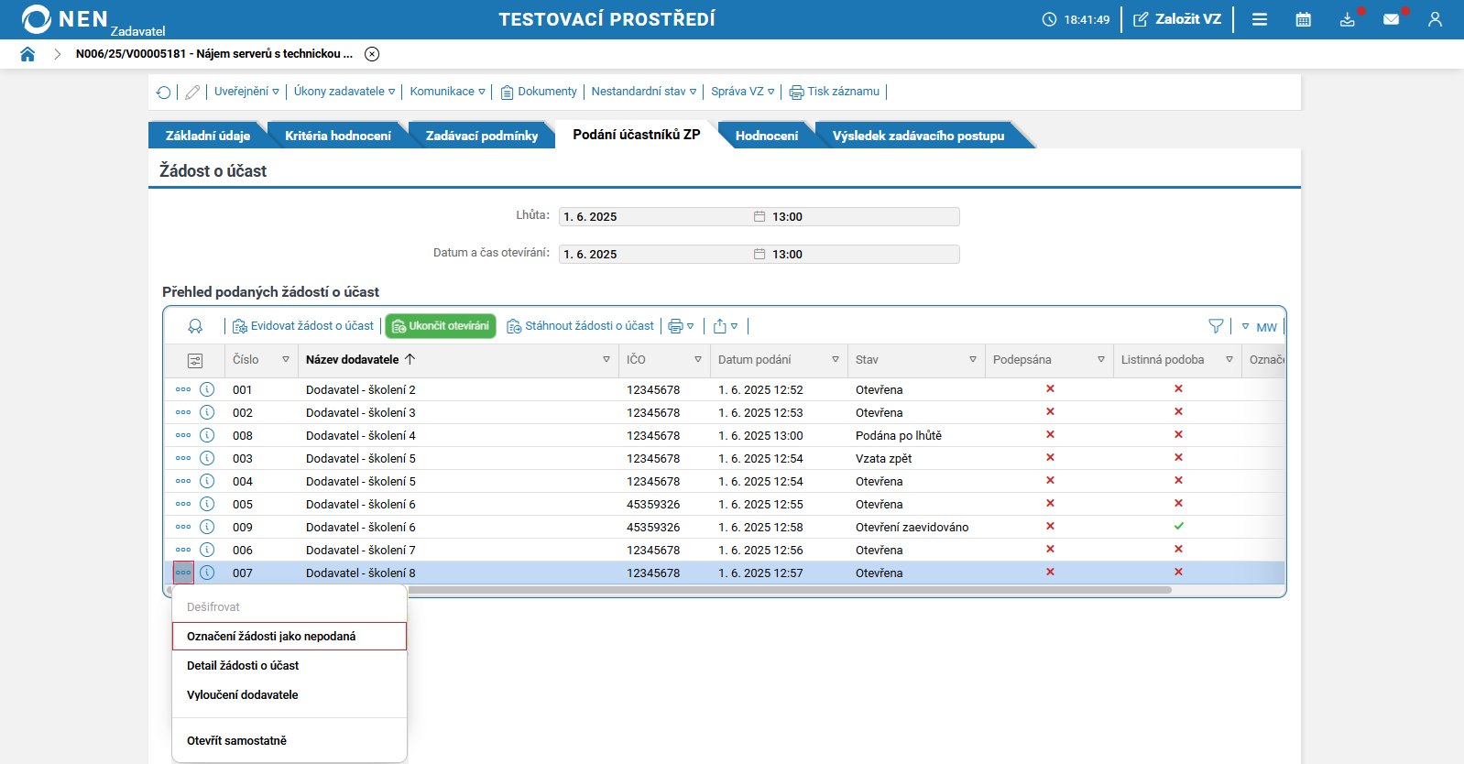Screen dimensions: 1464x764
Task: Open the hamburger menu in header
Action: [1260, 19]
